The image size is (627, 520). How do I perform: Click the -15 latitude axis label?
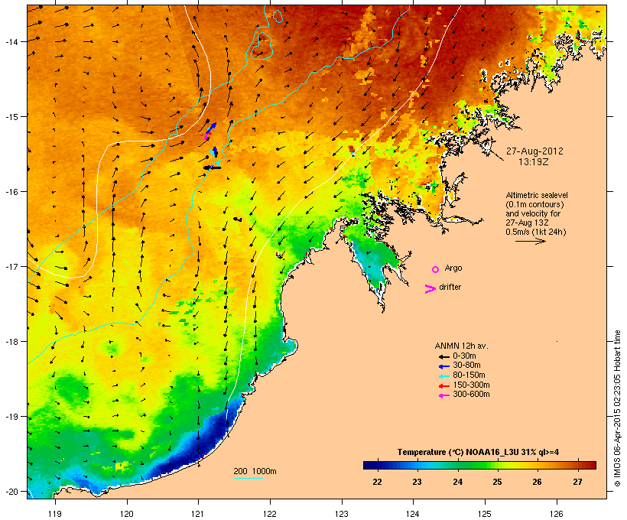[x=11, y=117]
